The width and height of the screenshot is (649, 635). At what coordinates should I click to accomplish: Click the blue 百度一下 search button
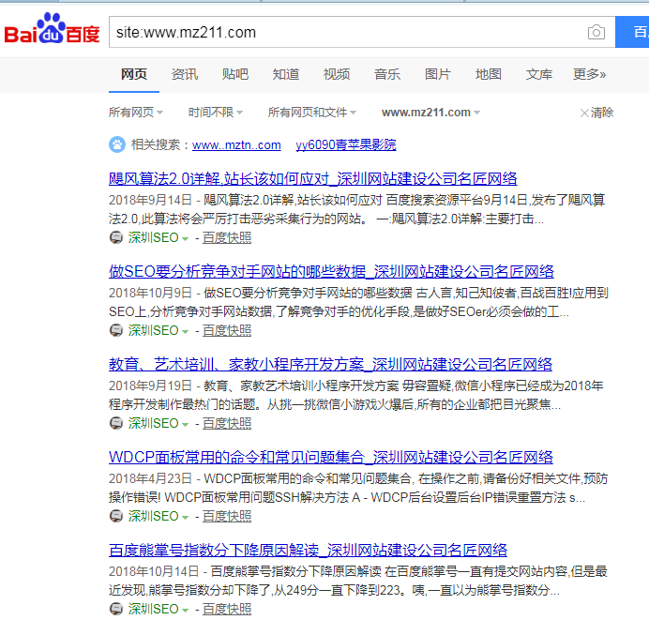632,32
